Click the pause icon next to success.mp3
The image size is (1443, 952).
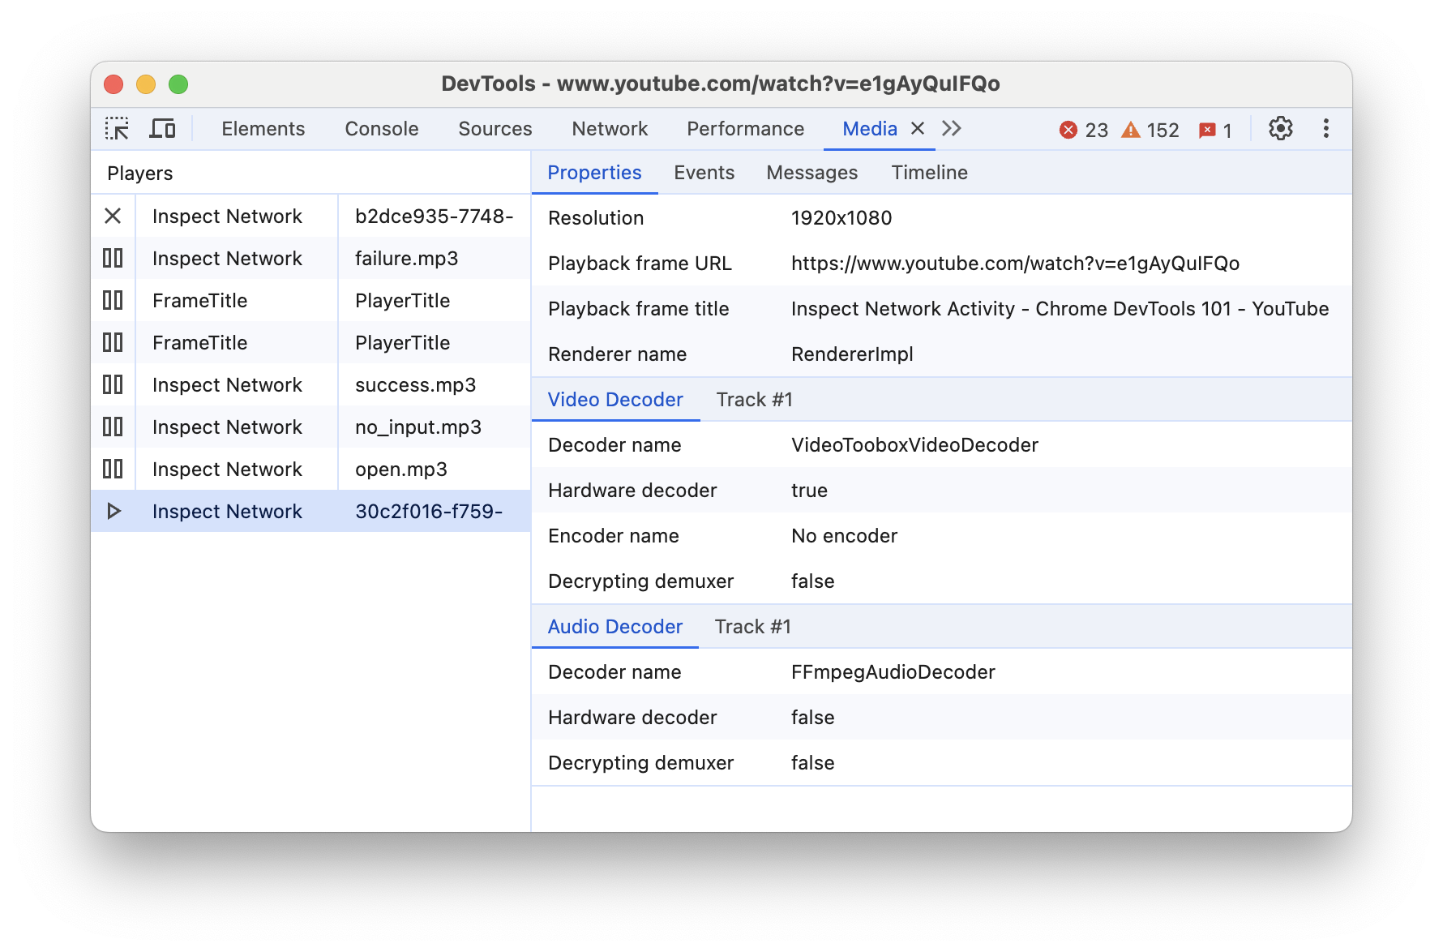point(113,384)
